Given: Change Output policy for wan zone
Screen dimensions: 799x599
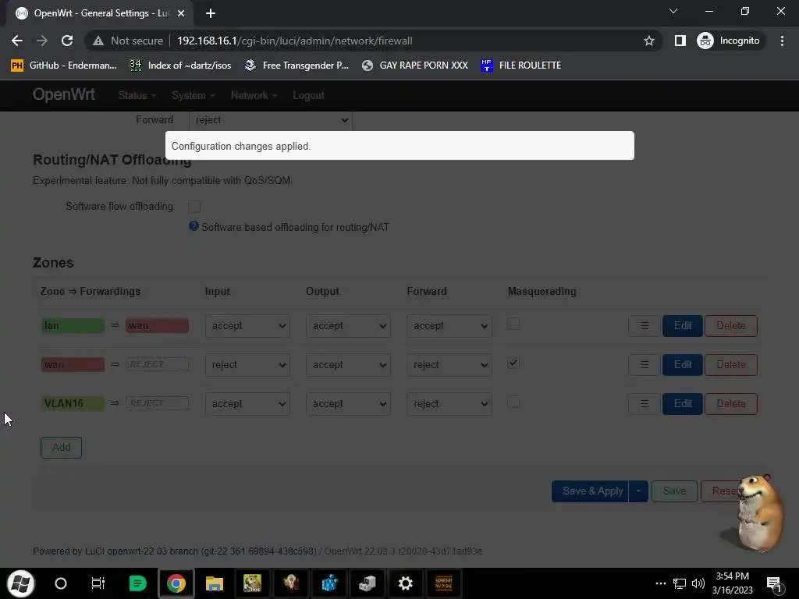Looking at the screenshot, I should (x=349, y=365).
